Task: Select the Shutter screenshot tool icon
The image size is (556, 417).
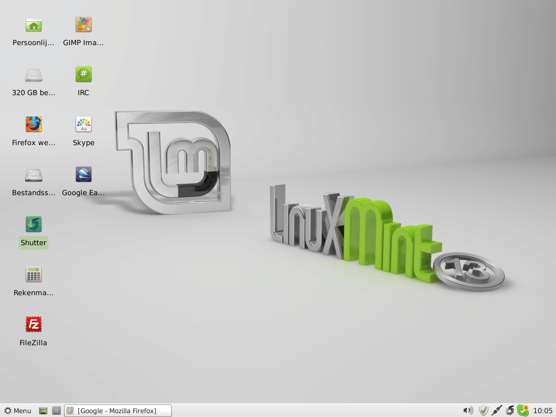Action: [x=34, y=224]
